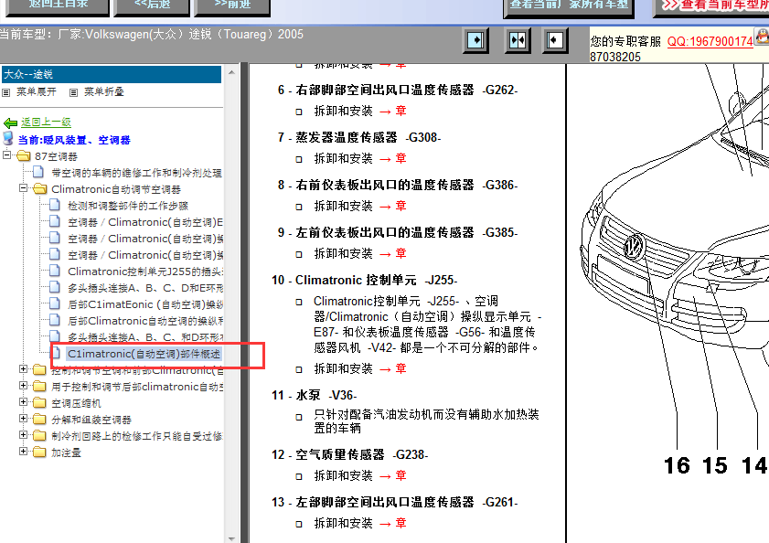Expand the 分解和组装空调器 folder
The height and width of the screenshot is (543, 769).
click(23, 419)
